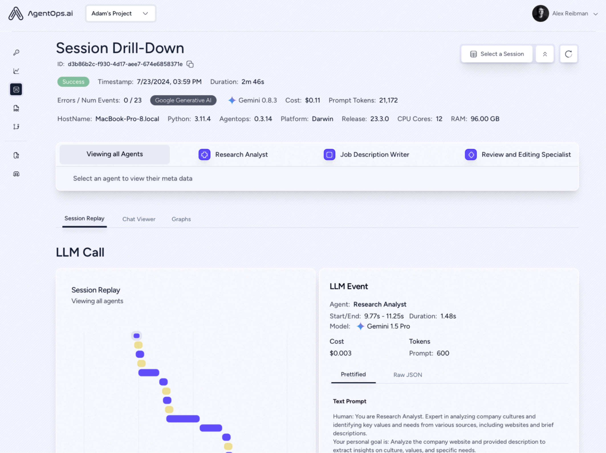The image size is (606, 453).
Task: Click the AgentOps logo icon
Action: point(16,13)
